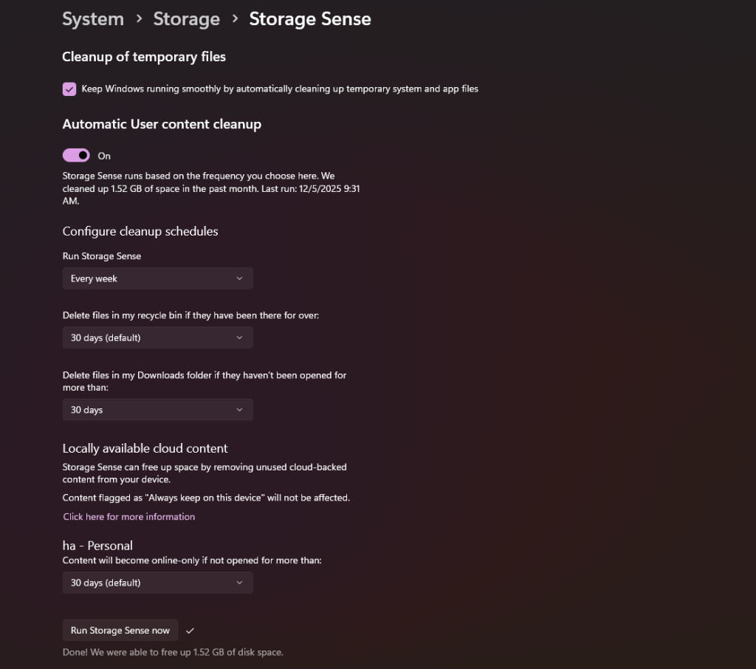
Task: Click the arrow on the Every week dropdown
Action: (239, 278)
